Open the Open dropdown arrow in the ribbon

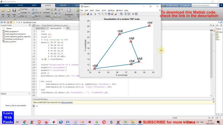(x=9, y=16)
